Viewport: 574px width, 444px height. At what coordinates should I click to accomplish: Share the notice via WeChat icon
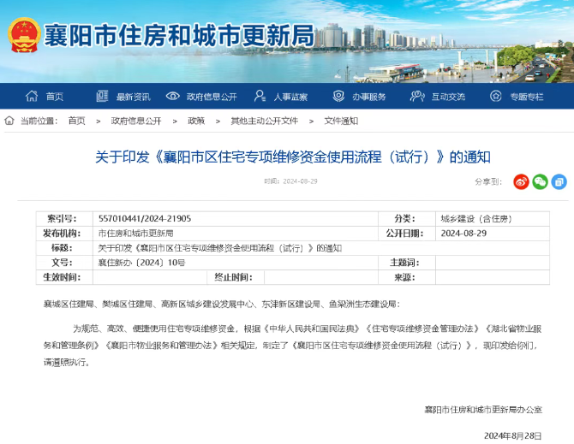point(540,181)
